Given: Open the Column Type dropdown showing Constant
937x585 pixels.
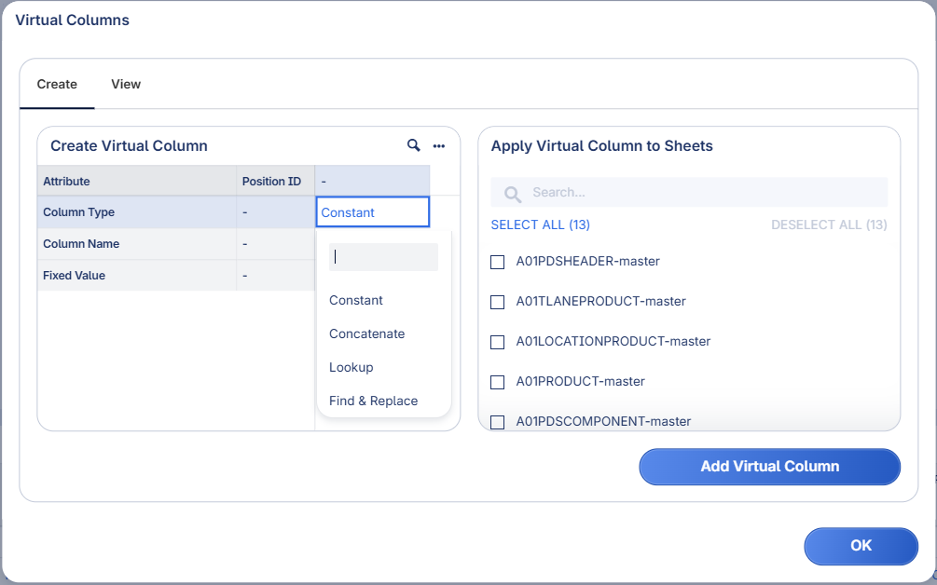Looking at the screenshot, I should [x=373, y=212].
